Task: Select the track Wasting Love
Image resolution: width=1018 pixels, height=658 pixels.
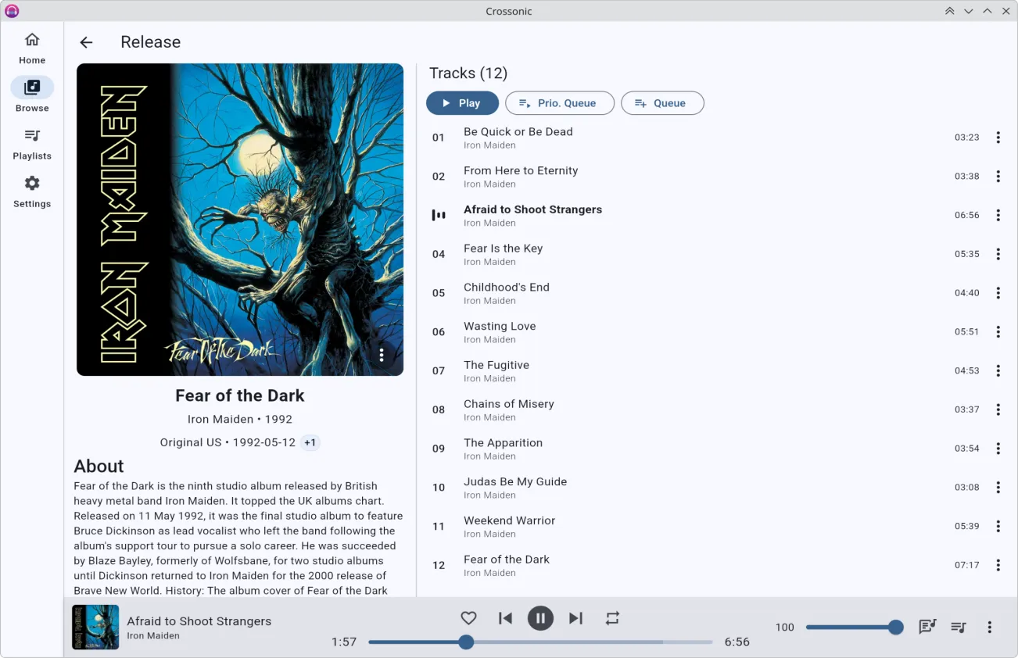Action: pyautogui.click(x=500, y=327)
